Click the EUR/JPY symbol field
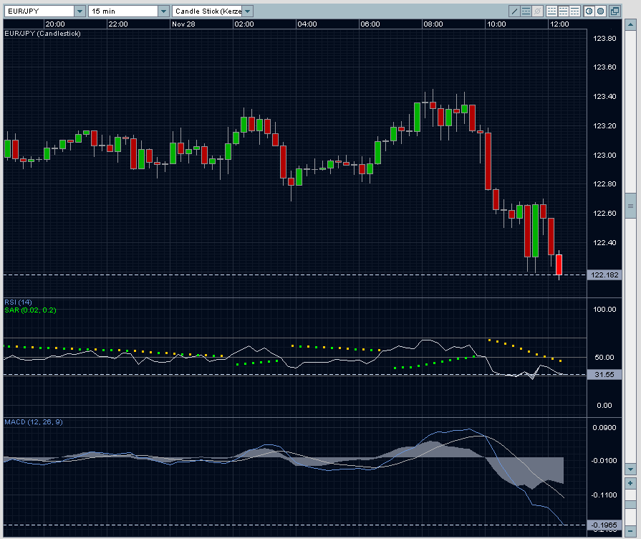 click(x=39, y=11)
